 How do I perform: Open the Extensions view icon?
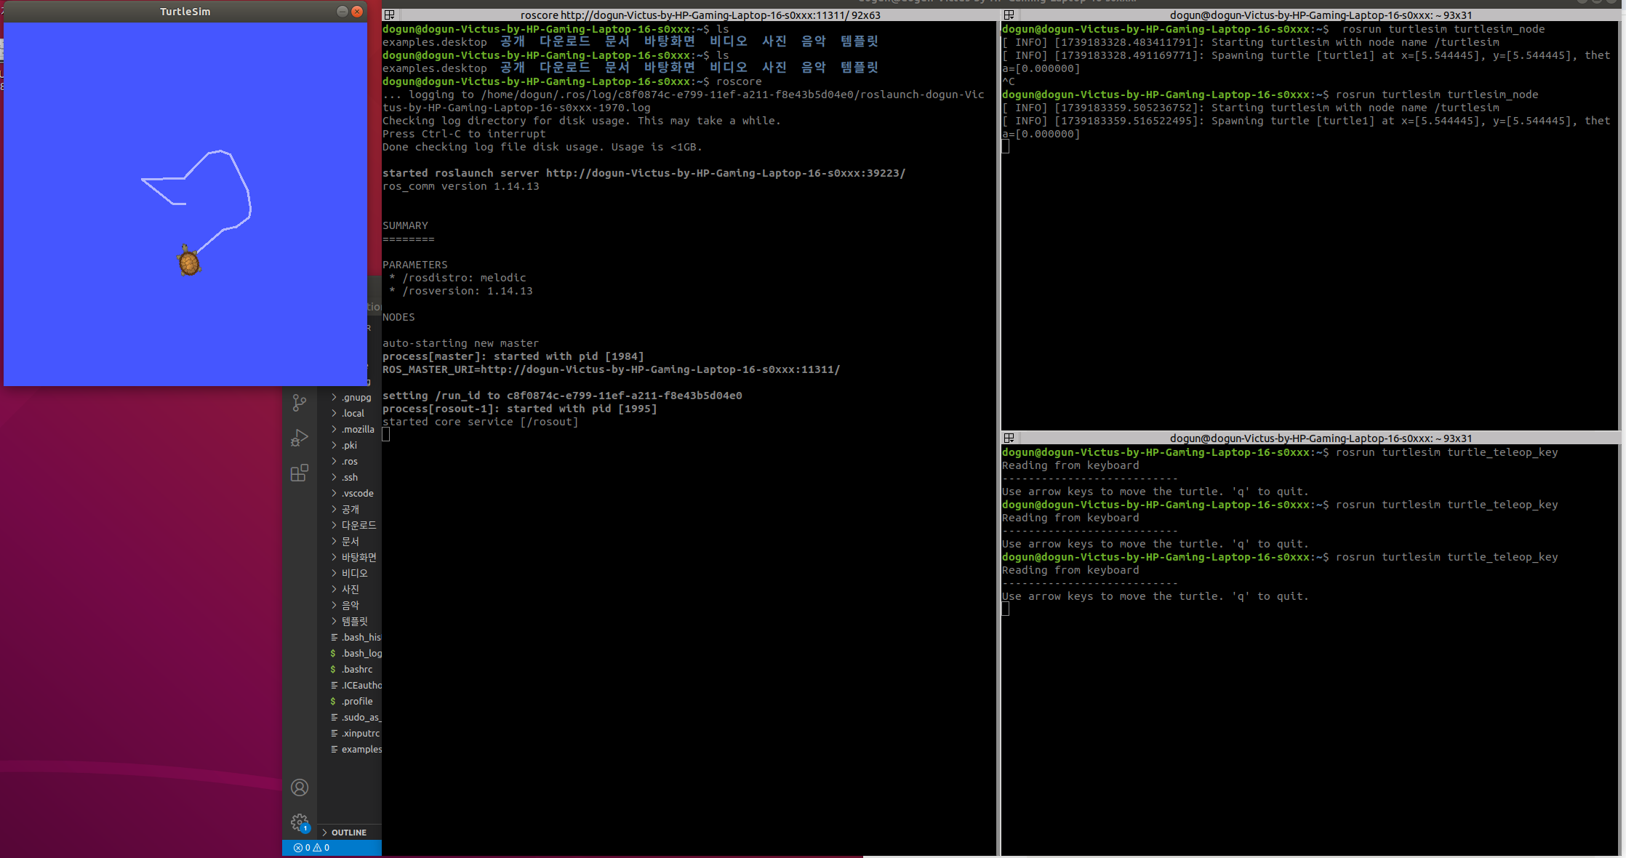pyautogui.click(x=299, y=473)
